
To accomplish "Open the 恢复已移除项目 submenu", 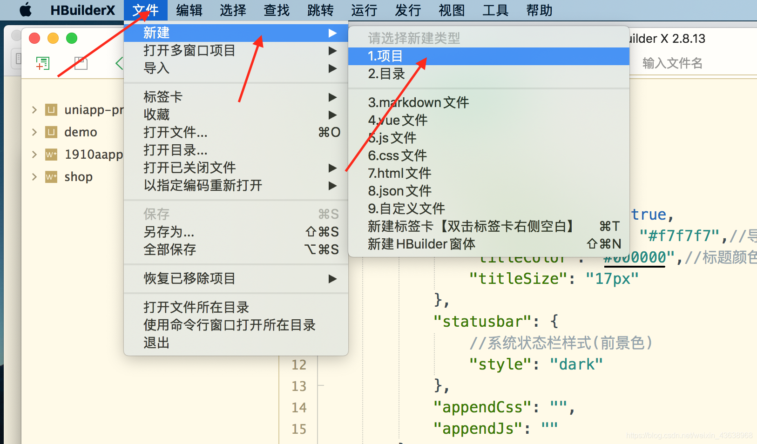I will pyautogui.click(x=236, y=278).
